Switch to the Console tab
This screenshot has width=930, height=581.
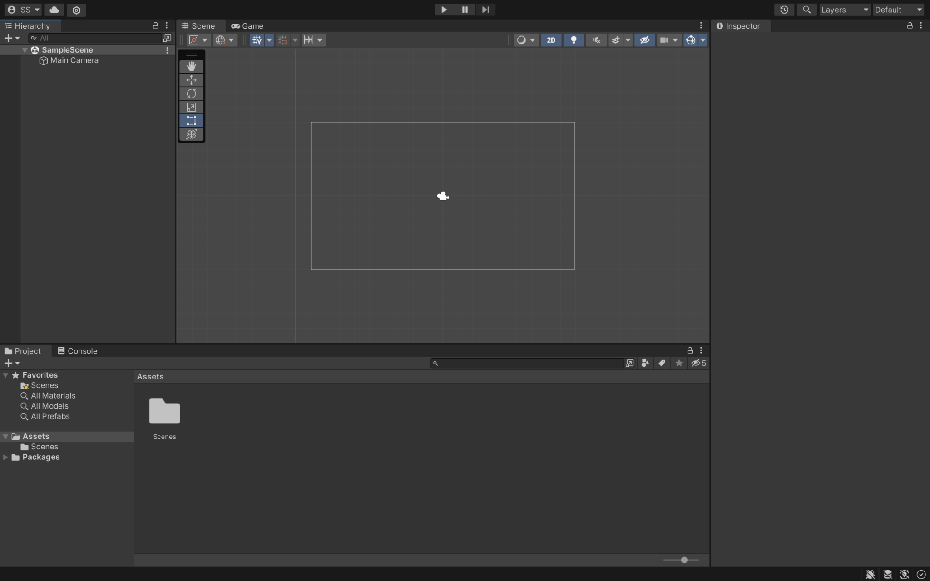82,350
